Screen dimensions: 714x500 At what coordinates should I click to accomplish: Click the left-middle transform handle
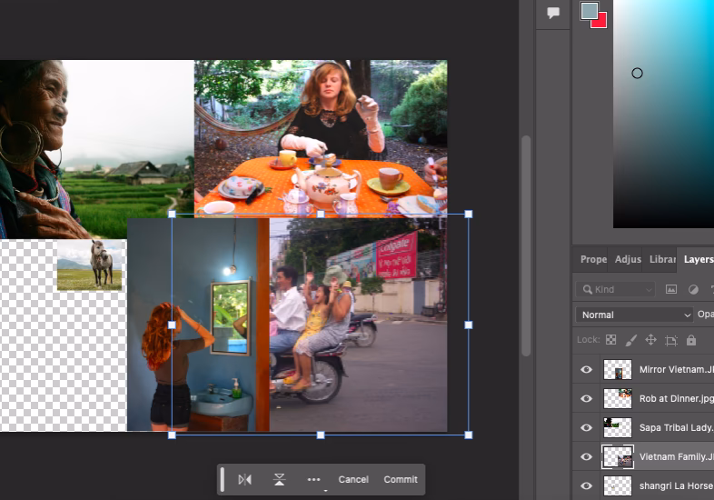tap(172, 325)
